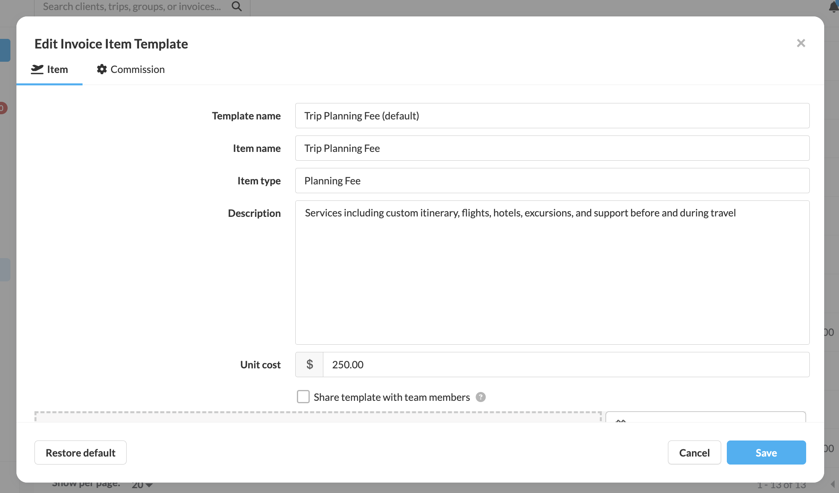Image resolution: width=839 pixels, height=493 pixels.
Task: Click the notification bell icon
Action: 833,7
